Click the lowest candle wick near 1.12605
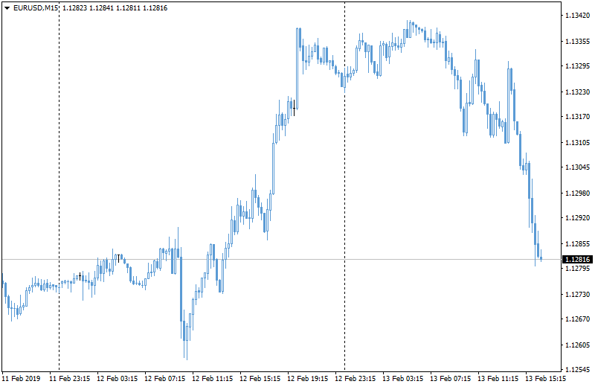The height and width of the screenshot is (387, 595). coord(186,350)
